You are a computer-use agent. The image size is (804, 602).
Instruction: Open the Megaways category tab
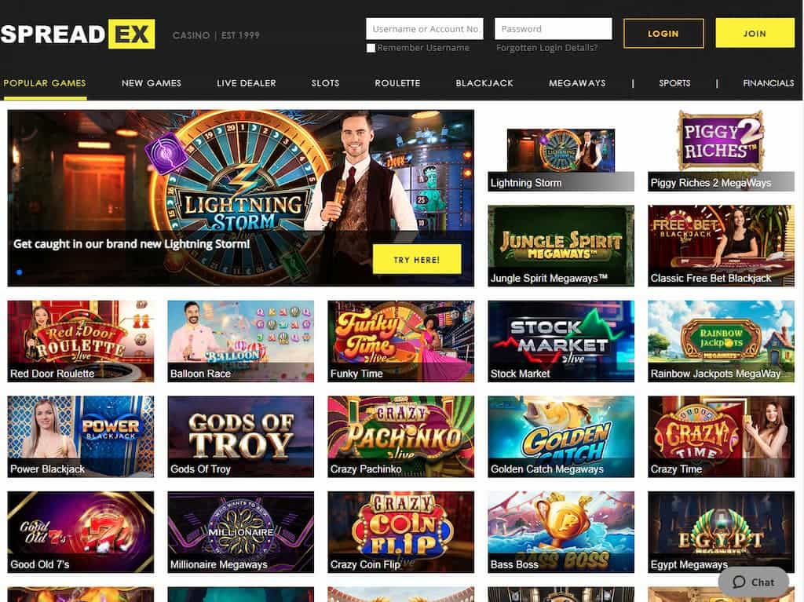[x=577, y=83]
